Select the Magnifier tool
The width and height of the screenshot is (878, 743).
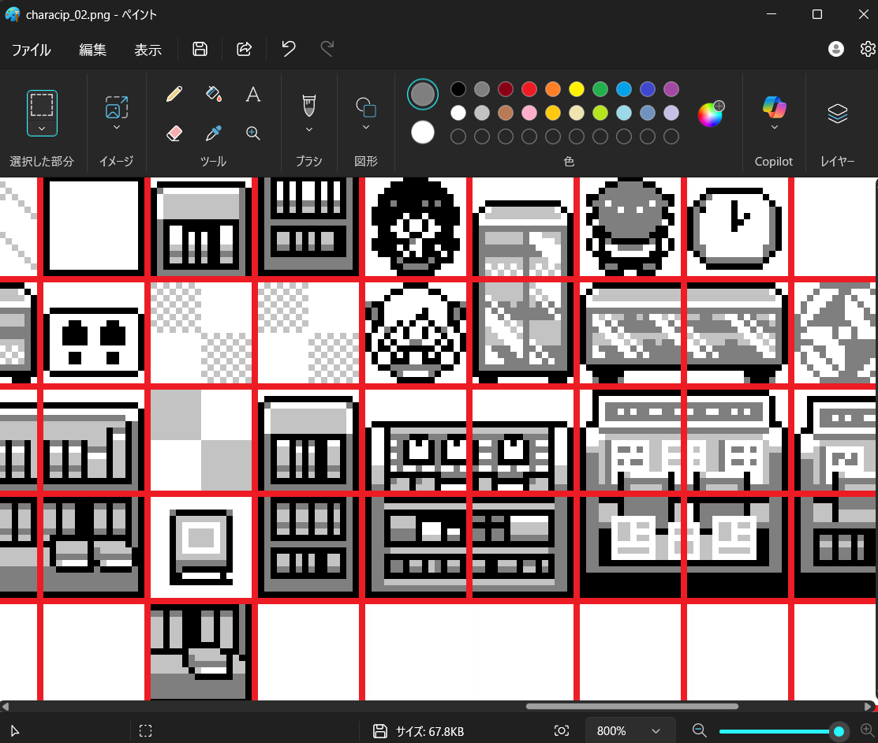252,133
